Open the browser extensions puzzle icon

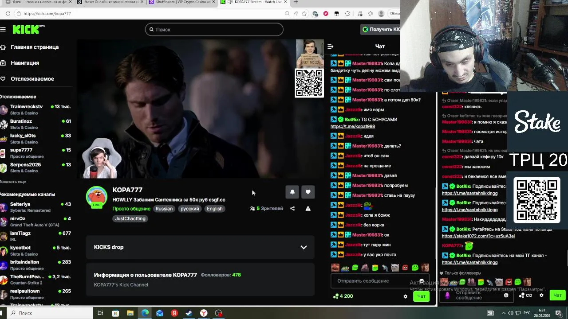(x=347, y=14)
